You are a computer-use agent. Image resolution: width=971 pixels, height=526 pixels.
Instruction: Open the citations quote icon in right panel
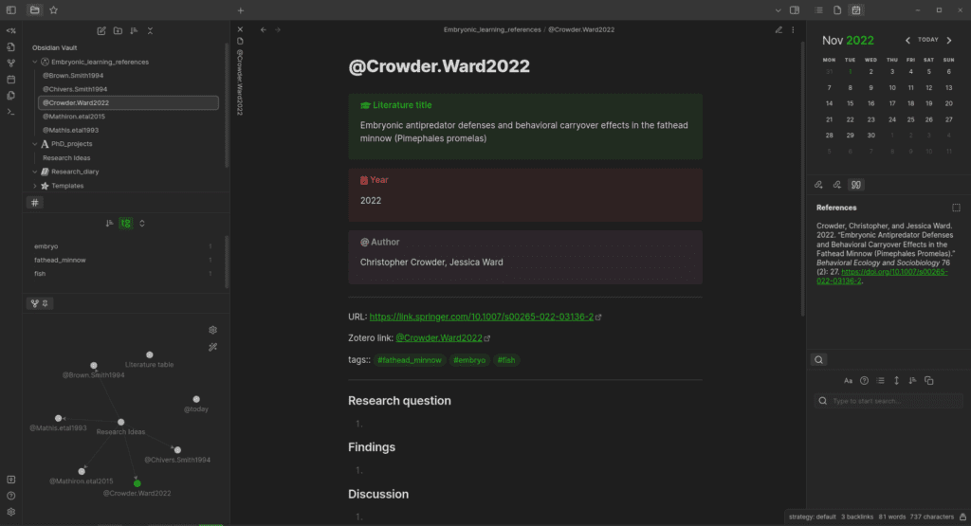[x=856, y=185]
